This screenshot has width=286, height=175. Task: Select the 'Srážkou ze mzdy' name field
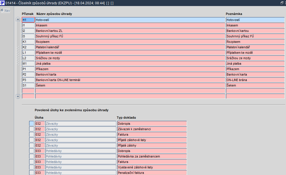point(130,58)
